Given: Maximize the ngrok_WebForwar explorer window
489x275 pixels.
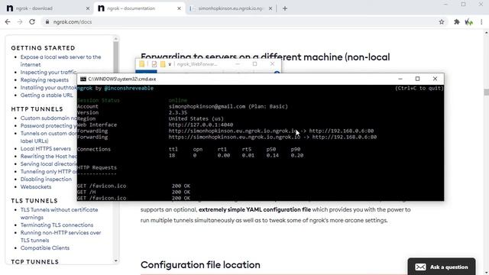Looking at the screenshot, I should 254,64.
